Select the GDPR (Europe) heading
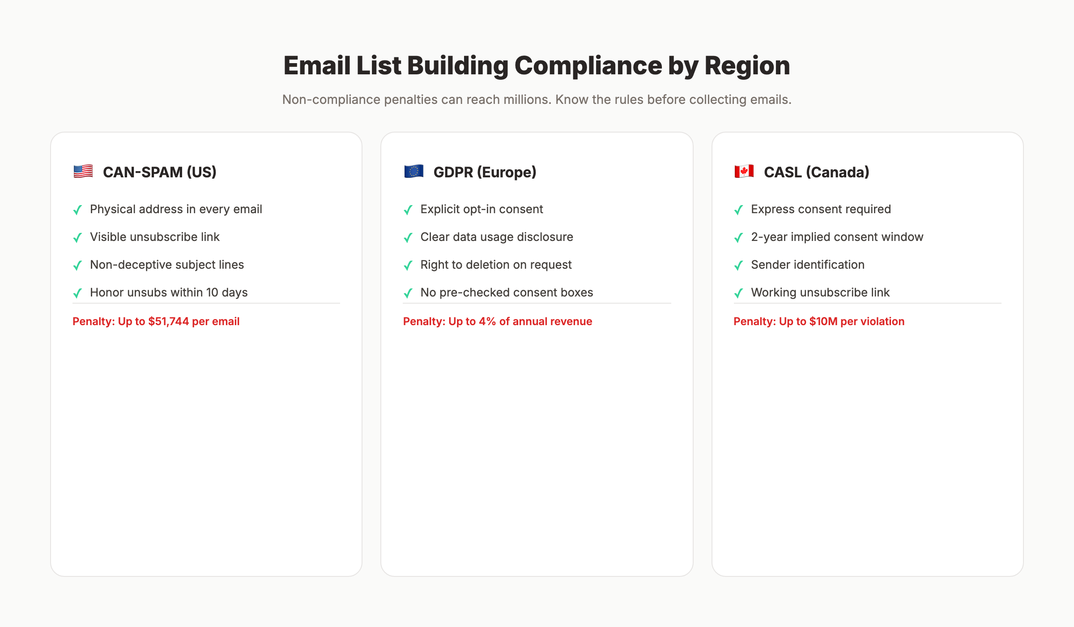1074x627 pixels. coord(485,172)
